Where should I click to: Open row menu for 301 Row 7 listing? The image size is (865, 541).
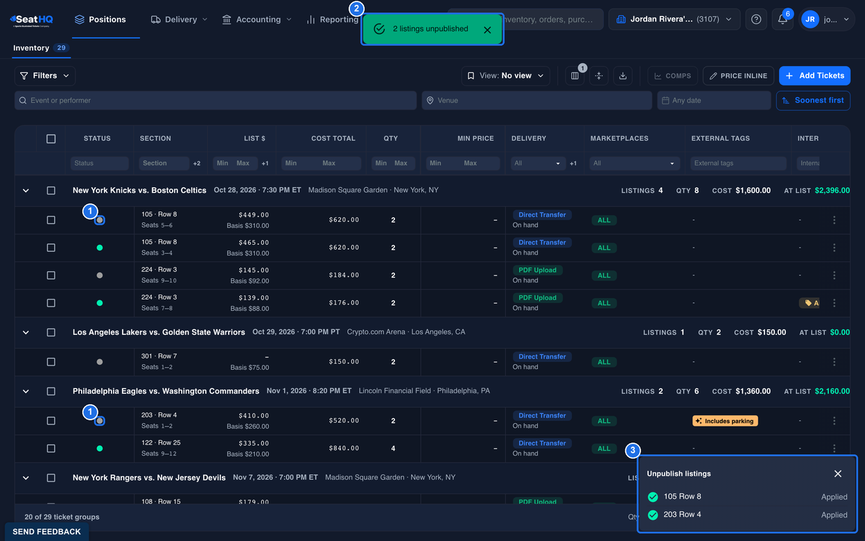tap(835, 362)
